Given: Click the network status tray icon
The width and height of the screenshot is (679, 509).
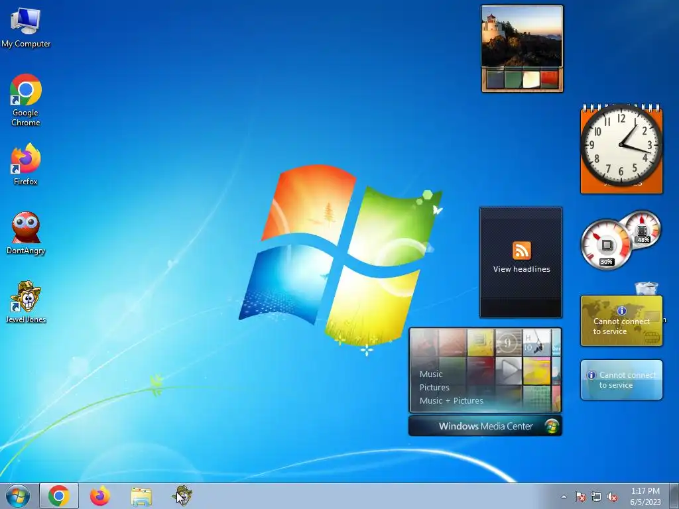Looking at the screenshot, I should coord(596,496).
